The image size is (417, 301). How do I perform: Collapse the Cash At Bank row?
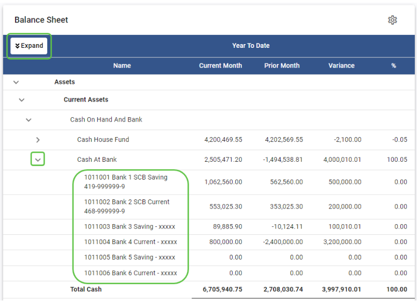point(38,160)
